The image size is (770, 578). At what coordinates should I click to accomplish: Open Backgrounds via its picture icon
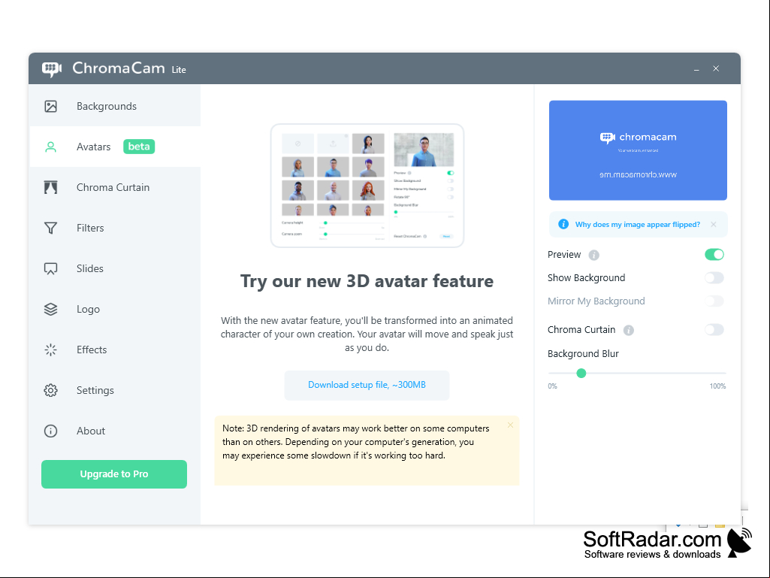[50, 106]
